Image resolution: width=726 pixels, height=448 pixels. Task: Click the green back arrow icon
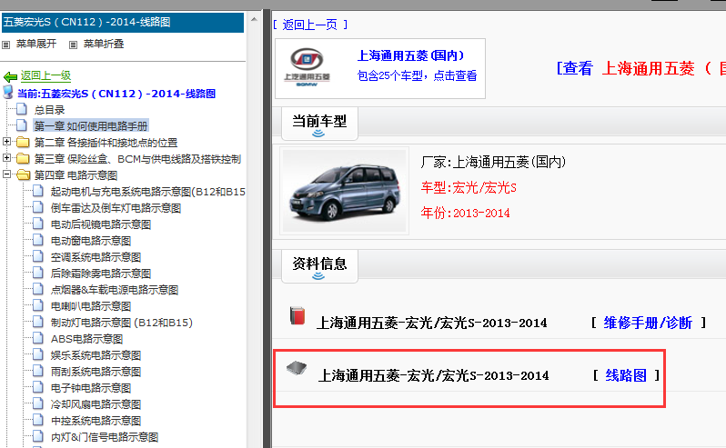click(10, 76)
